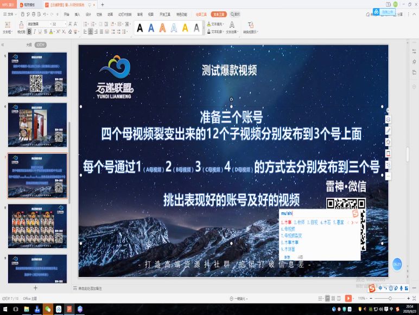419x315 pixels.
Task: Open slide sorter view from status bar
Action: pos(333,298)
